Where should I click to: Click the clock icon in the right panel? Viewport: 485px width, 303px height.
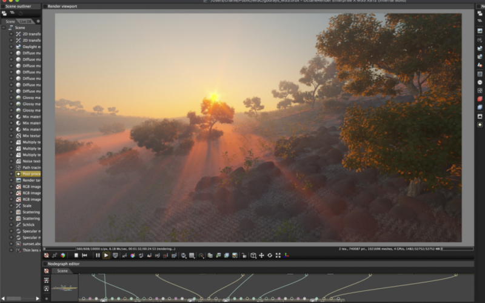point(480,82)
